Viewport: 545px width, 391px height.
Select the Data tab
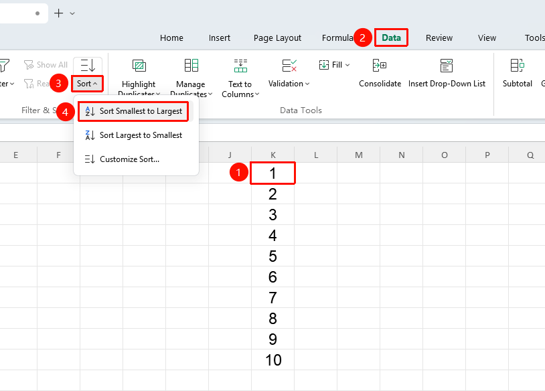(x=392, y=38)
